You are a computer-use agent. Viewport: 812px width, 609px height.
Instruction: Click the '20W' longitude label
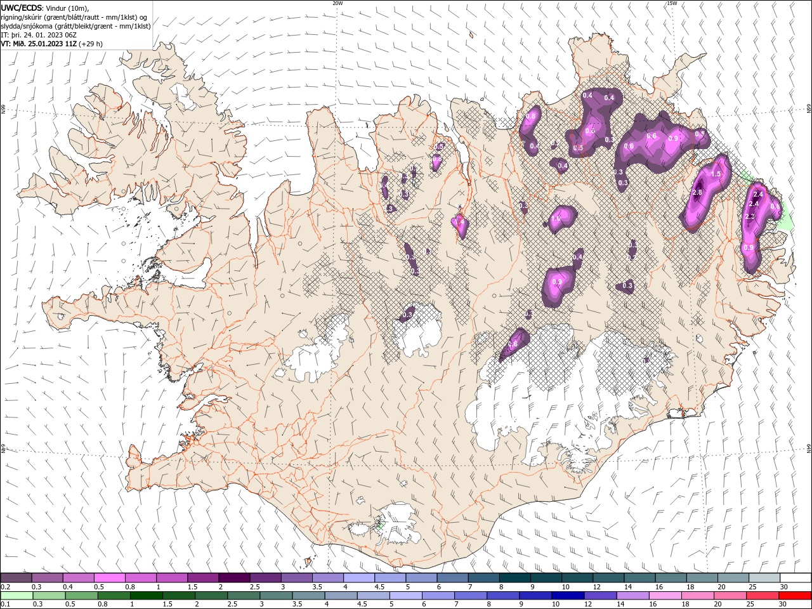point(337,3)
